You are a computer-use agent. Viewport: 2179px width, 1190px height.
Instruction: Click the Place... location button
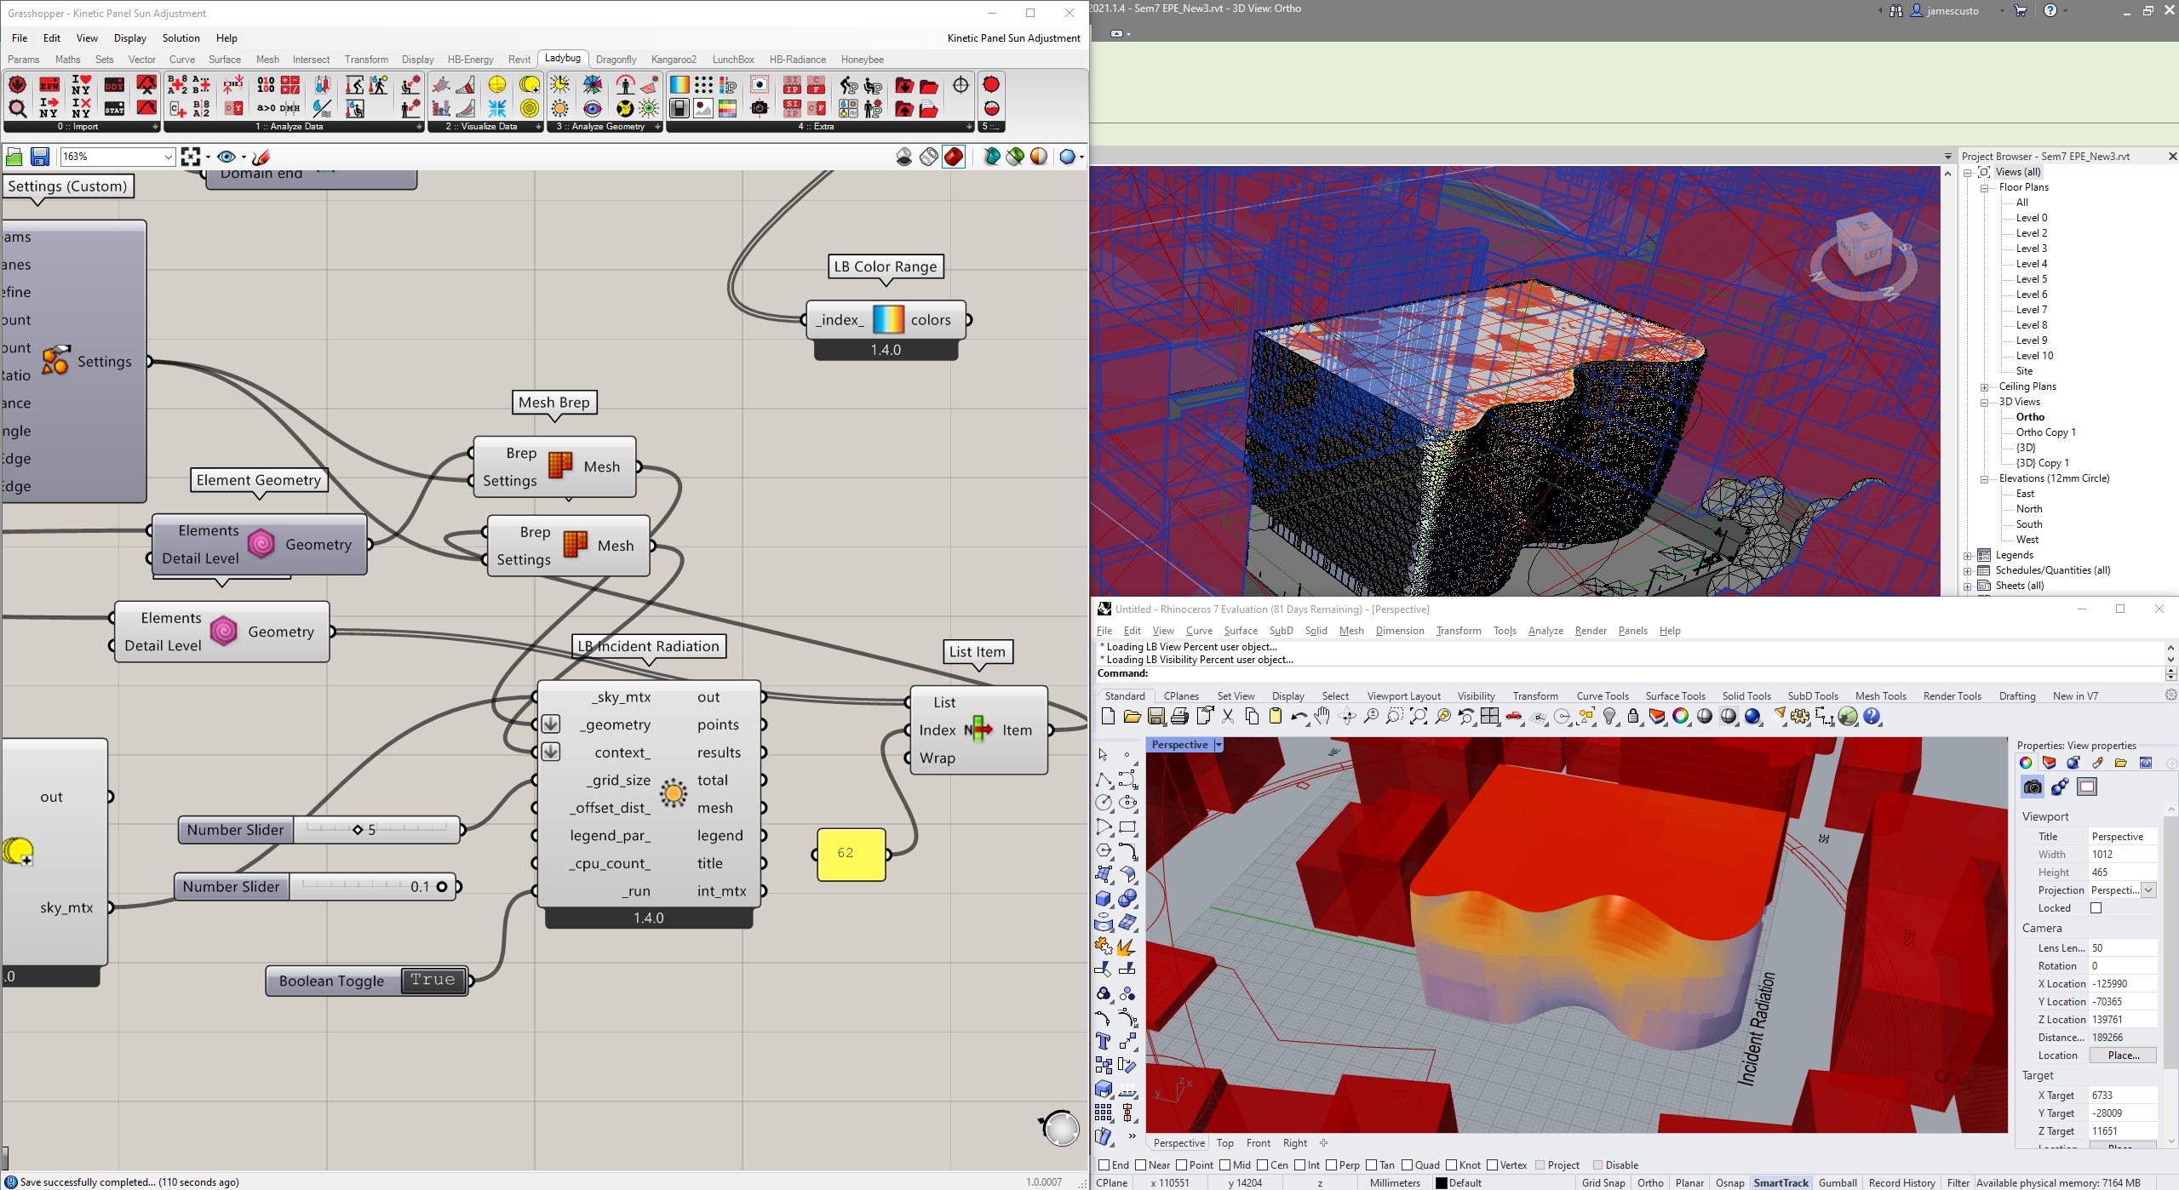2123,1056
